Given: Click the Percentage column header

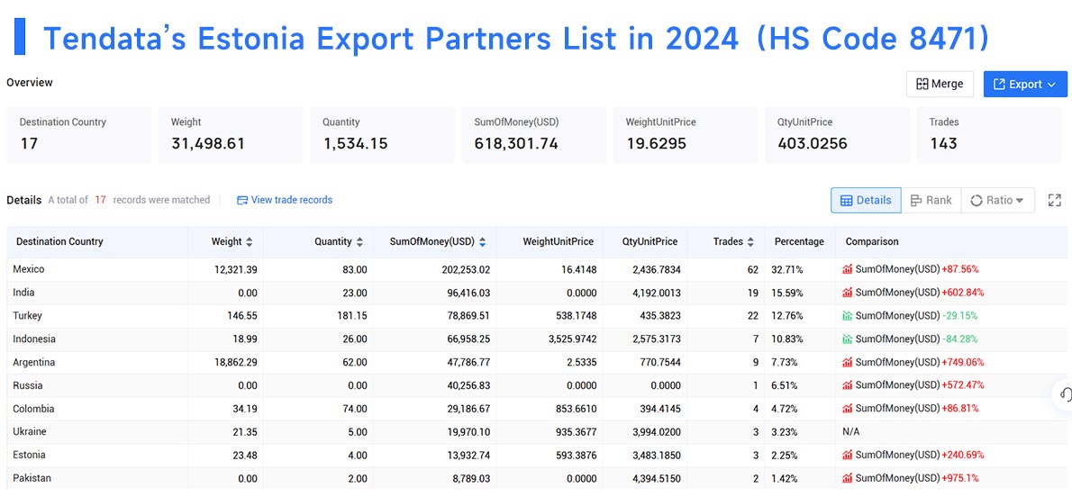Looking at the screenshot, I should pos(799,242).
